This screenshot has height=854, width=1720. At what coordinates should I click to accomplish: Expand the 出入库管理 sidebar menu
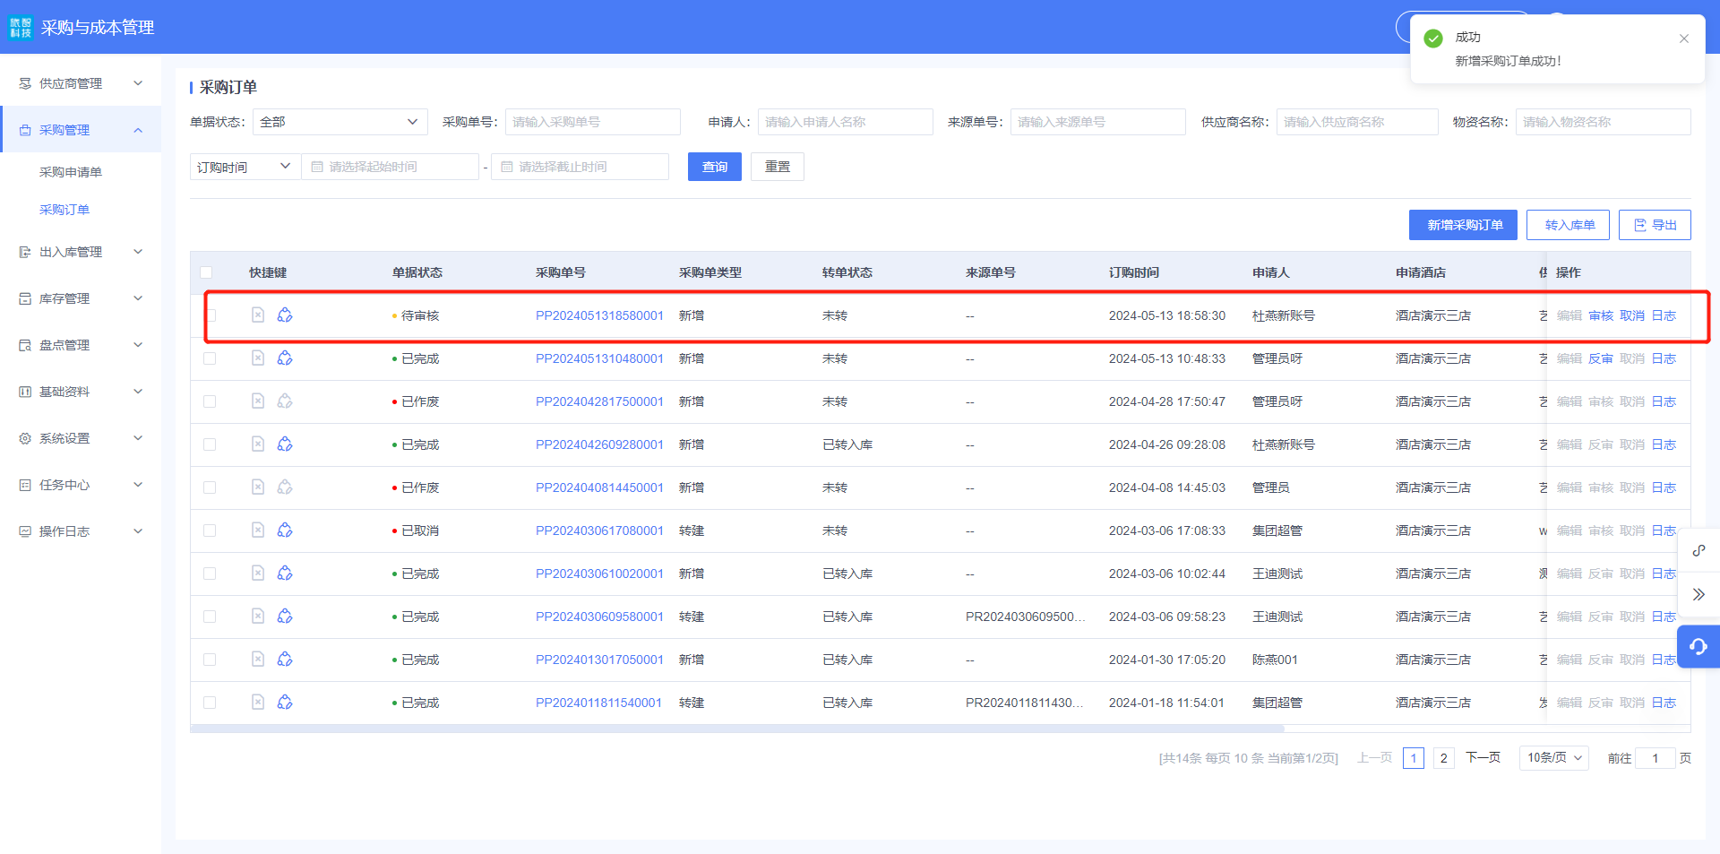(82, 252)
